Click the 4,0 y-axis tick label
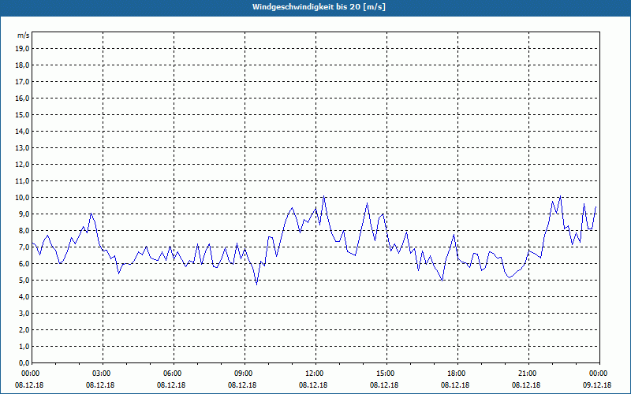This screenshot has height=394, width=631. pos(24,297)
